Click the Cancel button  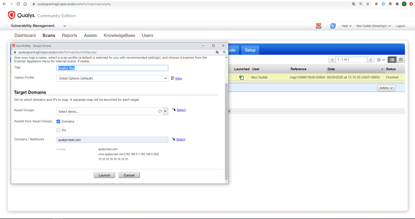point(129,175)
